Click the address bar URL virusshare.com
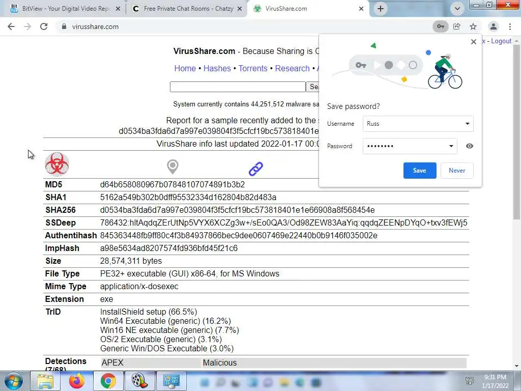Viewport: 521px width, 391px height. click(x=95, y=26)
